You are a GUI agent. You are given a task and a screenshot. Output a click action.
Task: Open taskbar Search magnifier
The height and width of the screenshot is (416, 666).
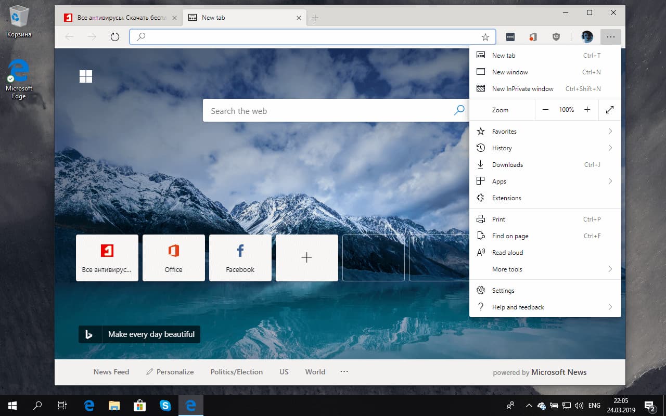37,406
